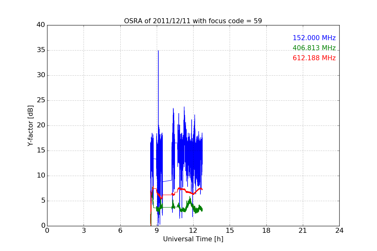Image resolution: width=377 pixels, height=251 pixels.
Task: Click the x-axis tick label '15'
Action: click(x=230, y=231)
